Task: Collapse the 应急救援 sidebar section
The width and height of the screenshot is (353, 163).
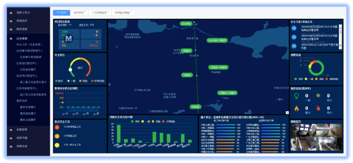Action: (22, 39)
